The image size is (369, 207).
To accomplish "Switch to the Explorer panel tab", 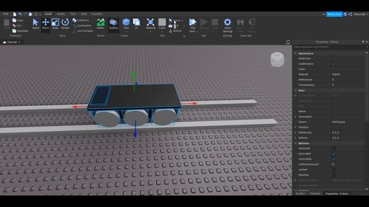I will point(315,194).
